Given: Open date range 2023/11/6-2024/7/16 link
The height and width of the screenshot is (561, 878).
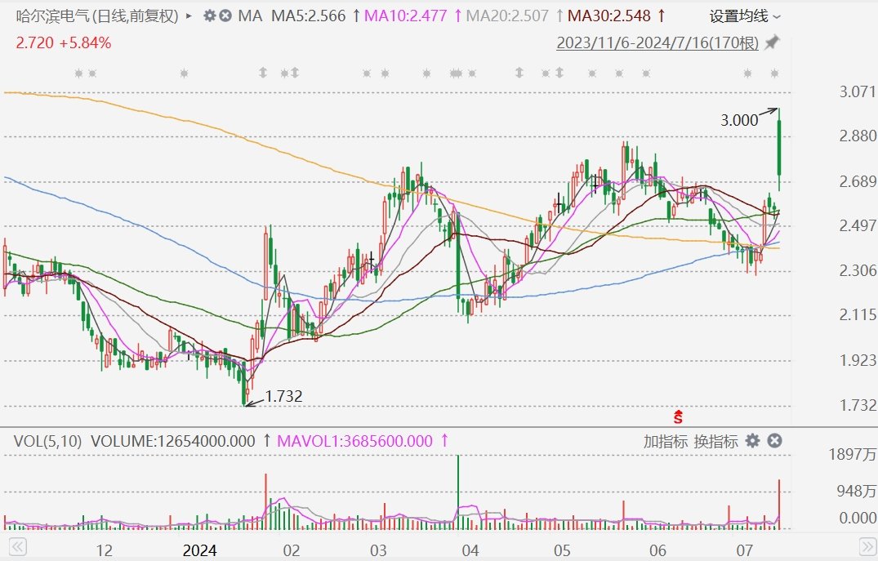Looking at the screenshot, I should pyautogui.click(x=657, y=43).
